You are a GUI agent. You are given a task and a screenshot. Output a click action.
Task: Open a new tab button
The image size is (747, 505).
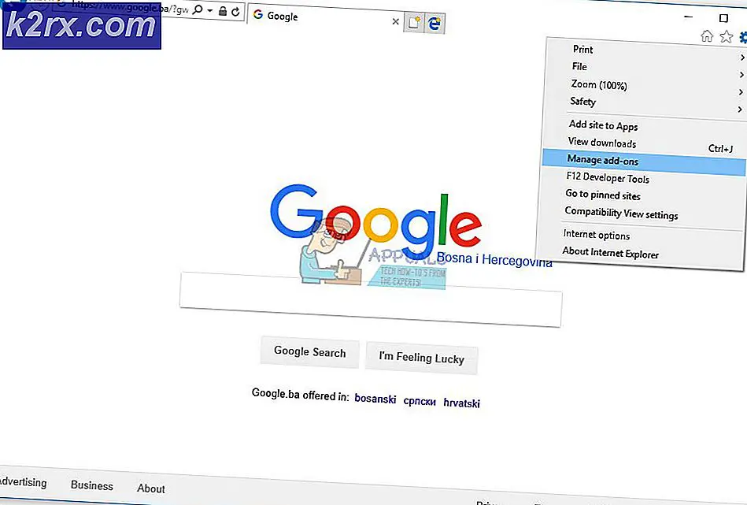click(x=413, y=22)
